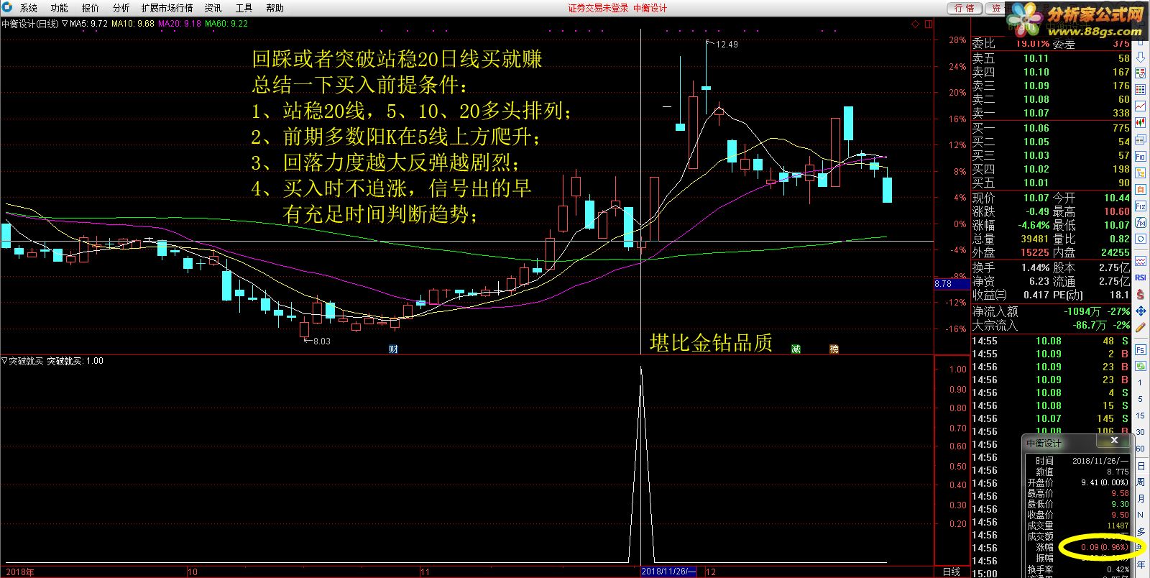Viewport: 1150px width, 578px height.
Task: Click the candlestick chart icon in right toolbar
Action: (x=1141, y=123)
